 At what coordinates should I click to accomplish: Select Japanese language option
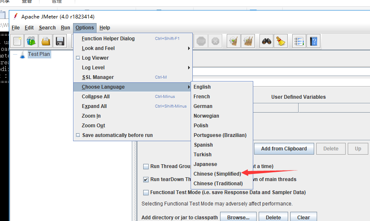click(x=222, y=164)
